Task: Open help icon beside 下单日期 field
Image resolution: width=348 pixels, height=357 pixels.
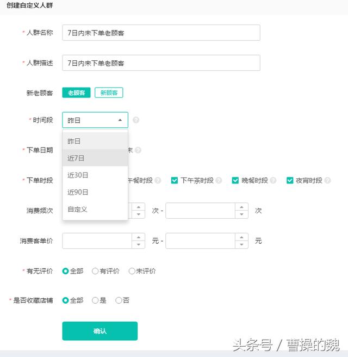Action: 138,150
